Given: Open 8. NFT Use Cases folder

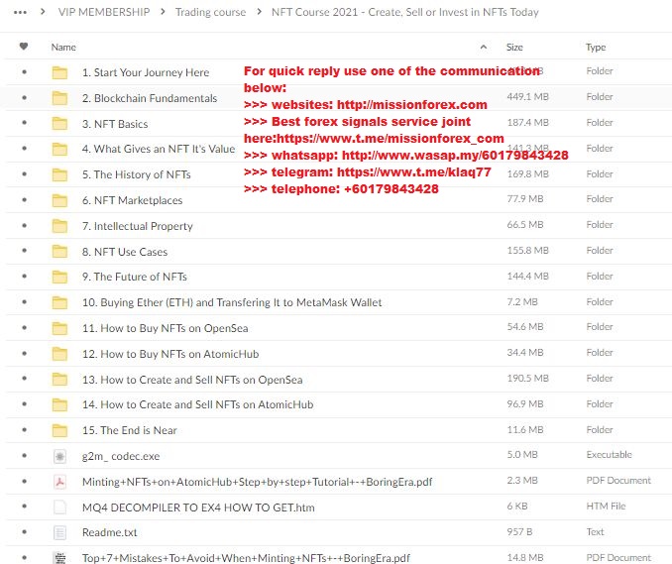Looking at the screenshot, I should [x=125, y=252].
